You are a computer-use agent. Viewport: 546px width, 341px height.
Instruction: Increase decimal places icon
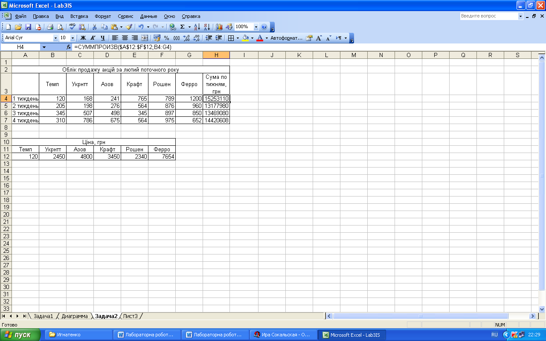click(x=186, y=38)
